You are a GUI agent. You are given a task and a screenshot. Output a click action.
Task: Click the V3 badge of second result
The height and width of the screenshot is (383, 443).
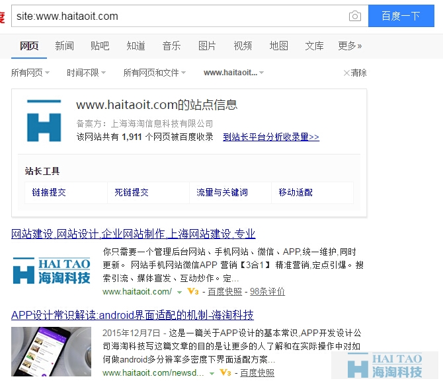click(225, 373)
